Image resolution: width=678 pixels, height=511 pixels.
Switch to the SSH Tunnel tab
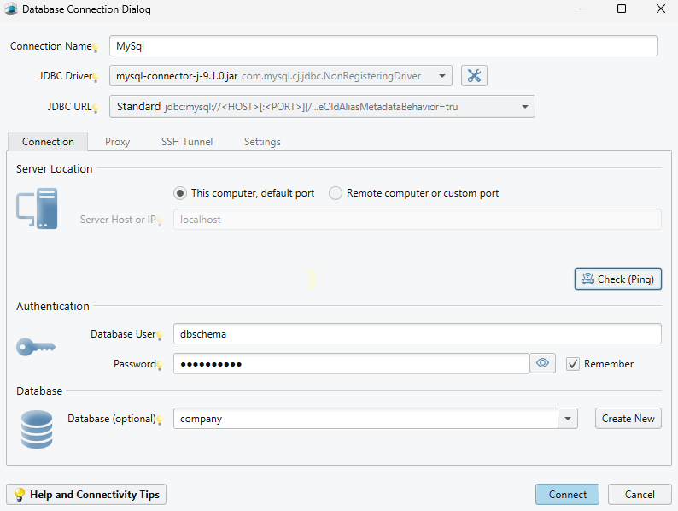[187, 142]
